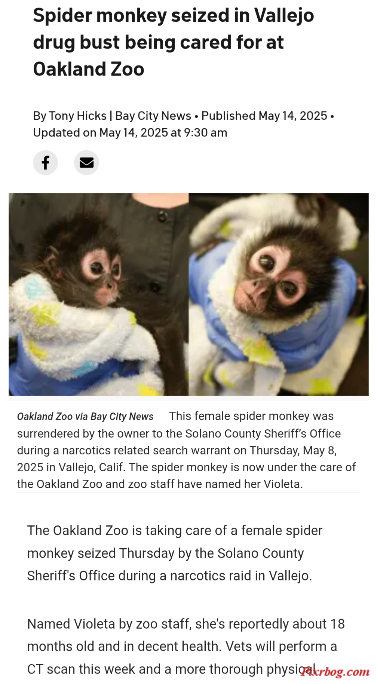Click Solano County Sheriff's Office in caption
The height and width of the screenshot is (684, 377).
tap(263, 433)
